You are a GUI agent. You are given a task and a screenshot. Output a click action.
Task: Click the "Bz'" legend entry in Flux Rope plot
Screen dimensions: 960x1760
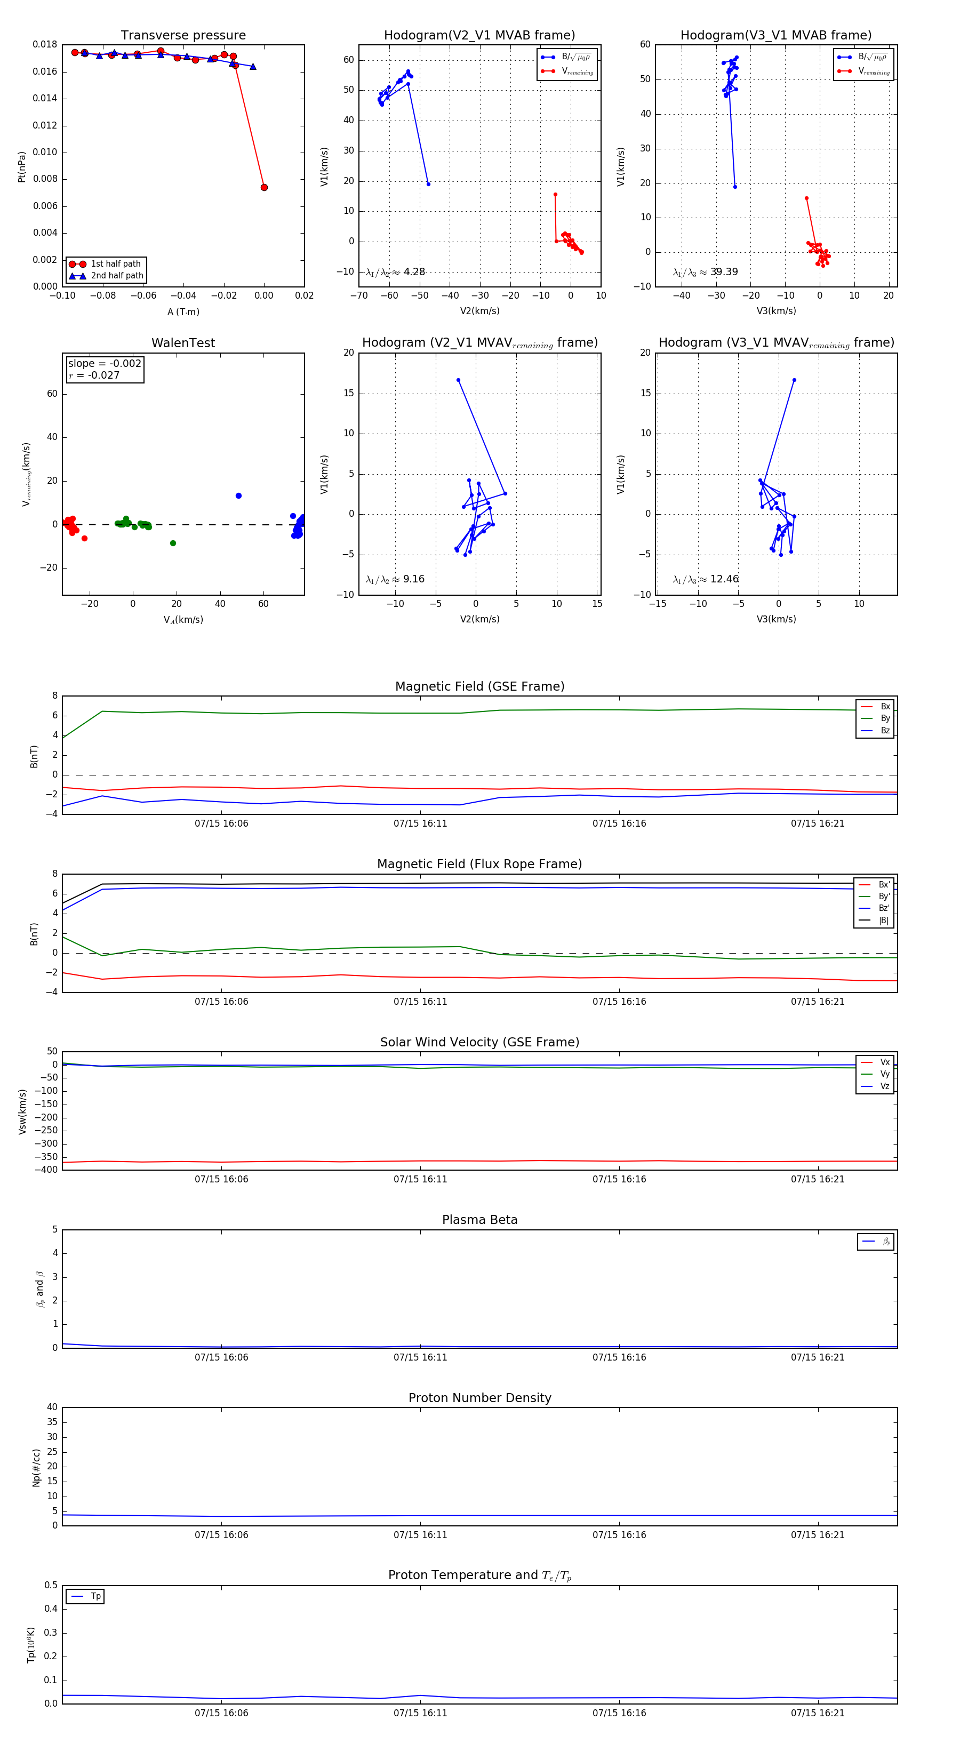click(x=874, y=908)
